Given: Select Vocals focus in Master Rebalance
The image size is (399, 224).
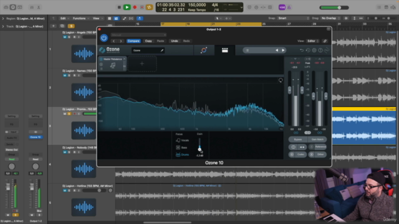Looking at the screenshot, I should click(x=183, y=140).
